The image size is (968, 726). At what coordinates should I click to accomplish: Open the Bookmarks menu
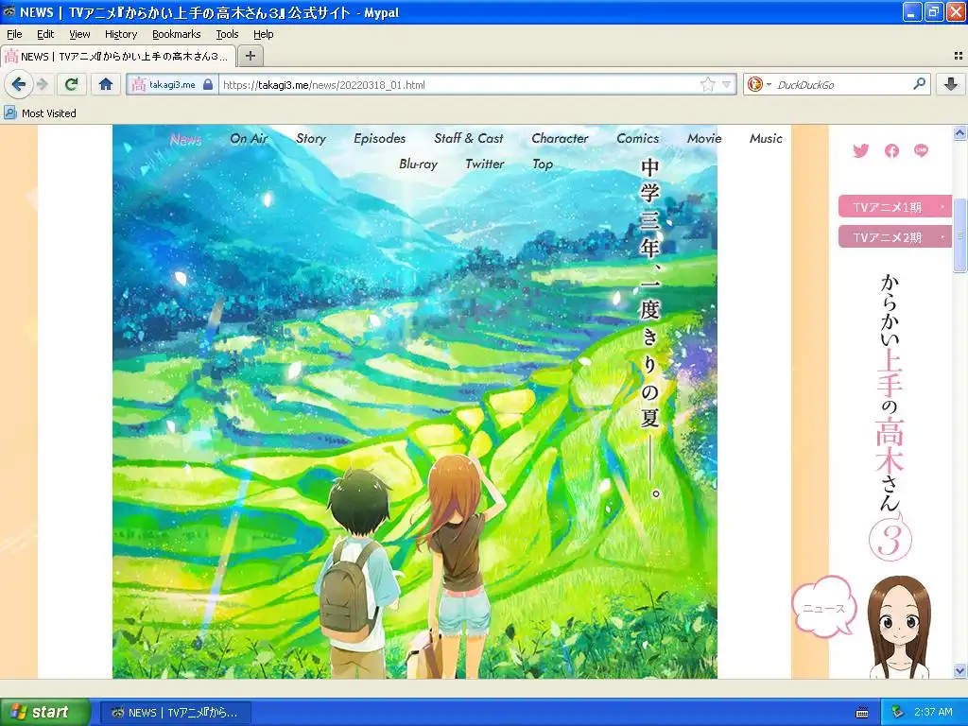tap(176, 35)
